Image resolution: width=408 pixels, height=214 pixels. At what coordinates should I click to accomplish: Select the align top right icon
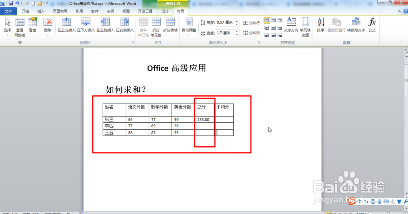click(280, 20)
